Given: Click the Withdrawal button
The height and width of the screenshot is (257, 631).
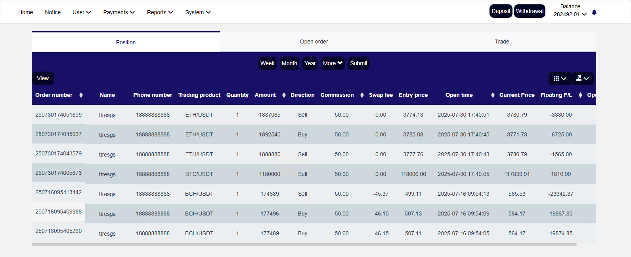Looking at the screenshot, I should (x=530, y=11).
